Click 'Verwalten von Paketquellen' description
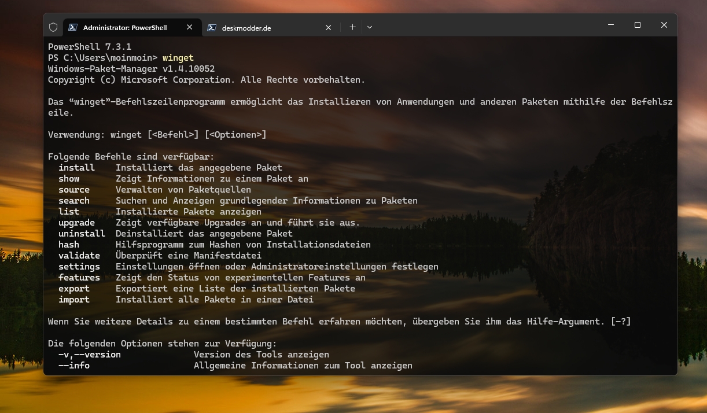707x413 pixels. 183,190
